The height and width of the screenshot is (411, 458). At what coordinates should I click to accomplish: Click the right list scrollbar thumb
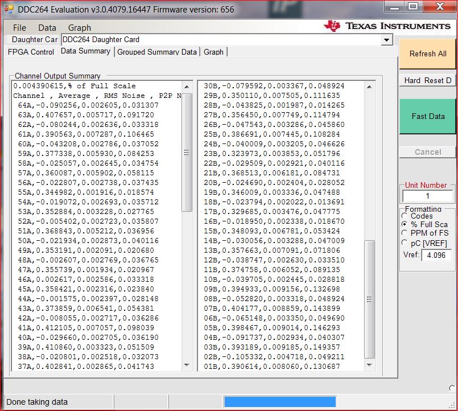369,299
